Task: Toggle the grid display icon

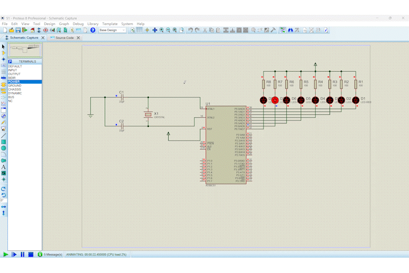Action: [140, 30]
